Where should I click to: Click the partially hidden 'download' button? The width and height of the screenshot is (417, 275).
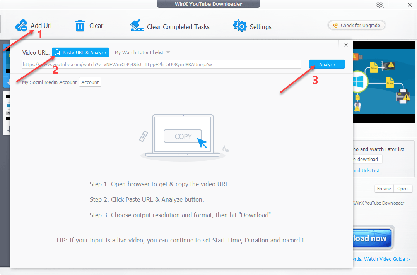pyautogui.click(x=367, y=159)
